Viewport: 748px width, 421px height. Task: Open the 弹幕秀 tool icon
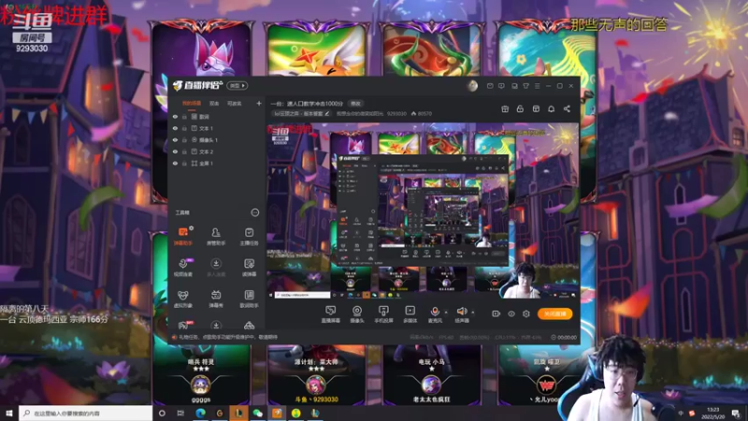216,298
